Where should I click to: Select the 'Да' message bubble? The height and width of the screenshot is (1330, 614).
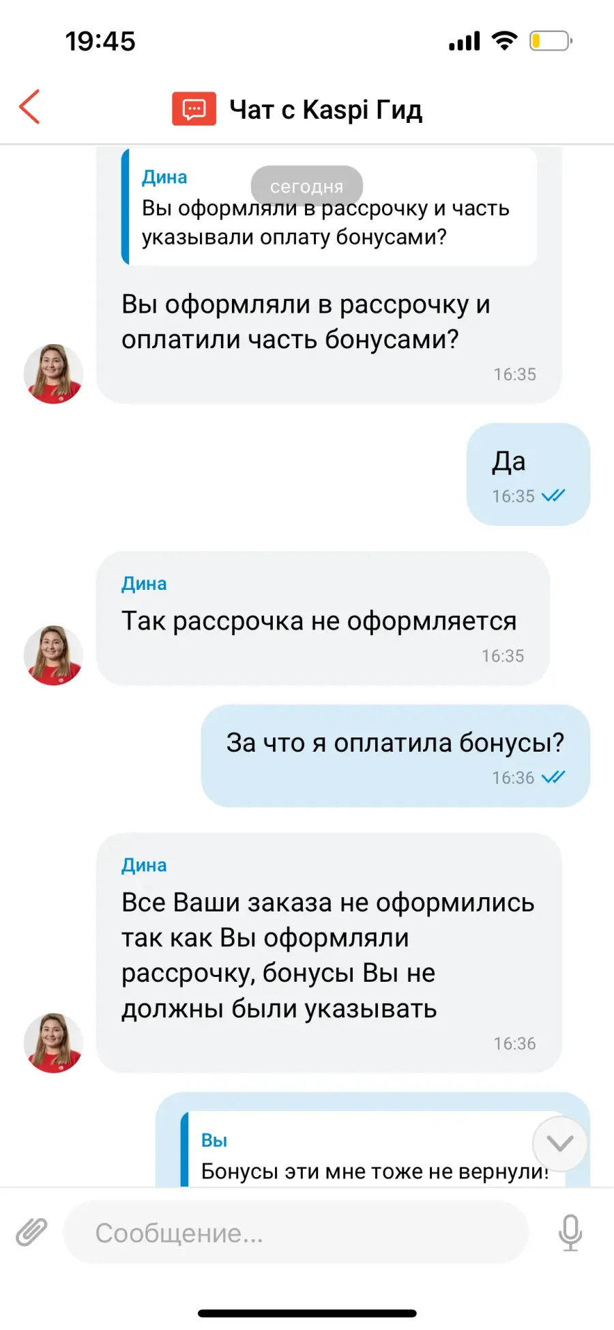pyautogui.click(x=528, y=475)
